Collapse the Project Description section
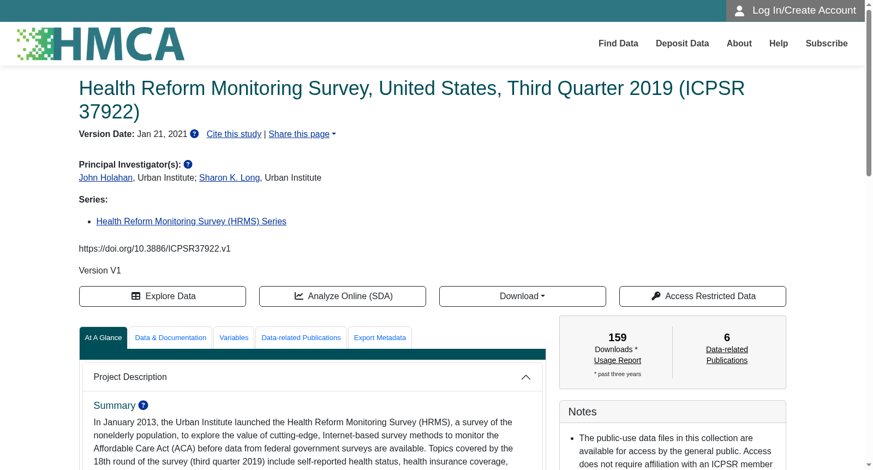 coord(526,377)
